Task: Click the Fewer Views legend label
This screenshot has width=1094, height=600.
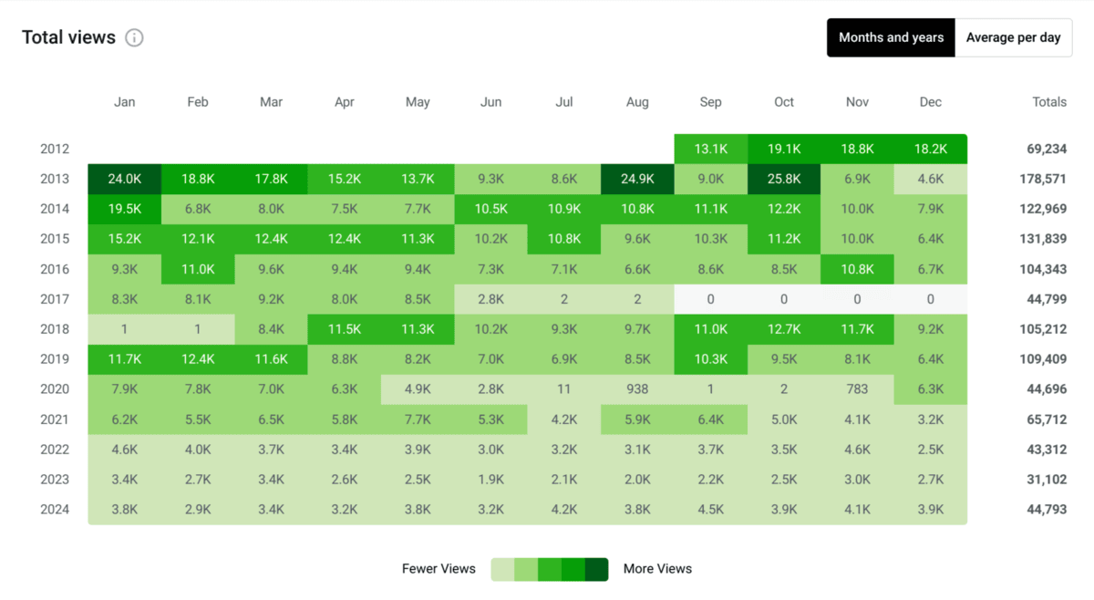Action: 439,568
